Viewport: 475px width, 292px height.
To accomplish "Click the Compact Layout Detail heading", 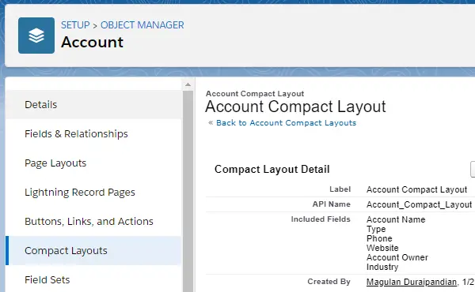I will (x=272, y=169).
